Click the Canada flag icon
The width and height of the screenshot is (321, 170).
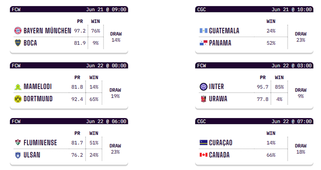pos(203,155)
